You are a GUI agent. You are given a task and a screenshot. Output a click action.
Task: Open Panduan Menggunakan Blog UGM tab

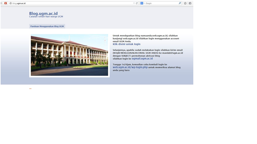point(47,26)
